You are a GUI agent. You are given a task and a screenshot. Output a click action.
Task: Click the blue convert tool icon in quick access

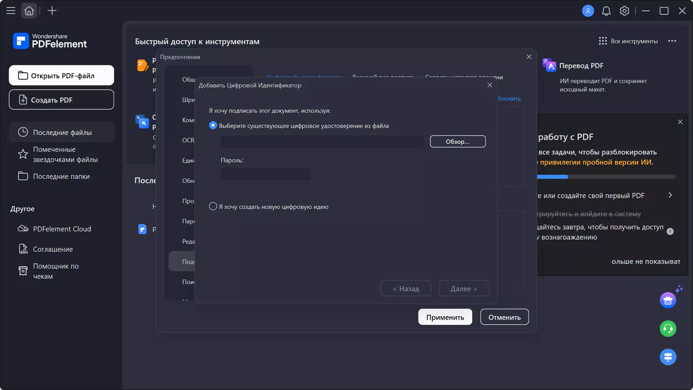tap(142, 122)
